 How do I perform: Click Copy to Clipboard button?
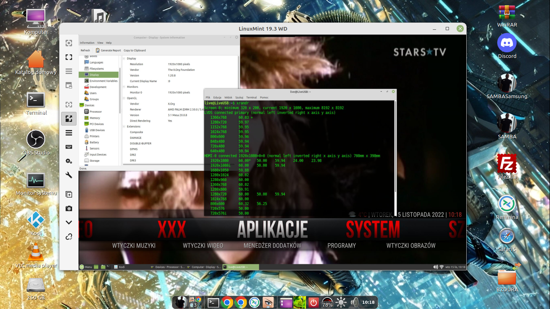coord(134,50)
